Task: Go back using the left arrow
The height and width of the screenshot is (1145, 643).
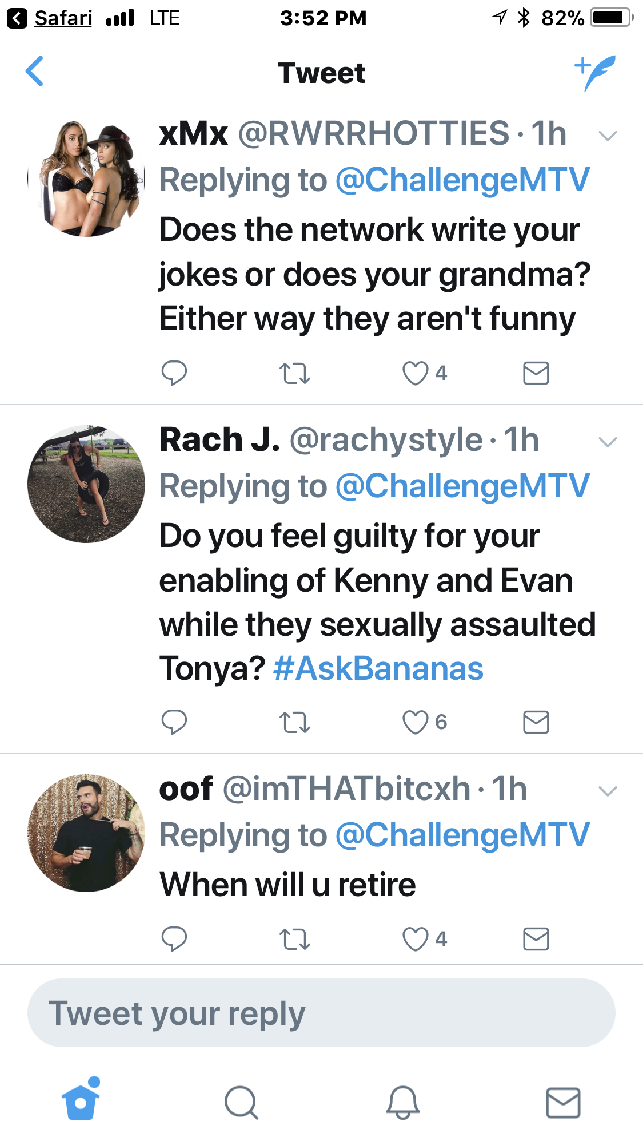Action: (x=35, y=72)
